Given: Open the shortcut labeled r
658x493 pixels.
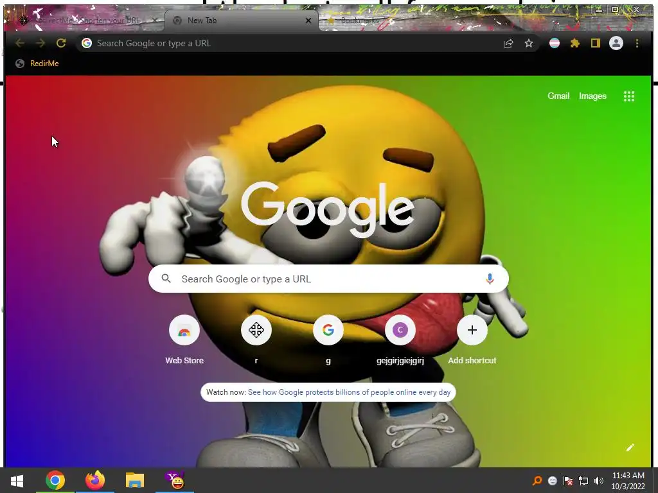Looking at the screenshot, I should coord(256,340).
